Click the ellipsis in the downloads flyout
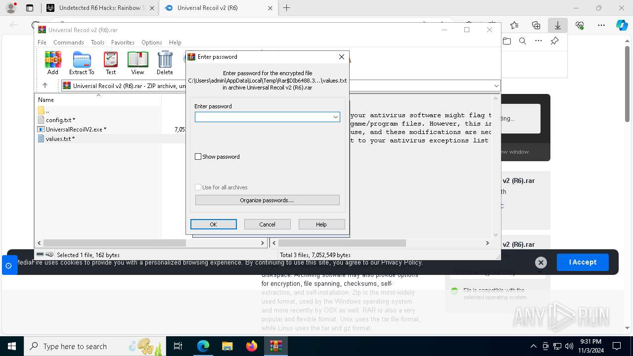The width and height of the screenshot is (633, 356). [x=539, y=41]
